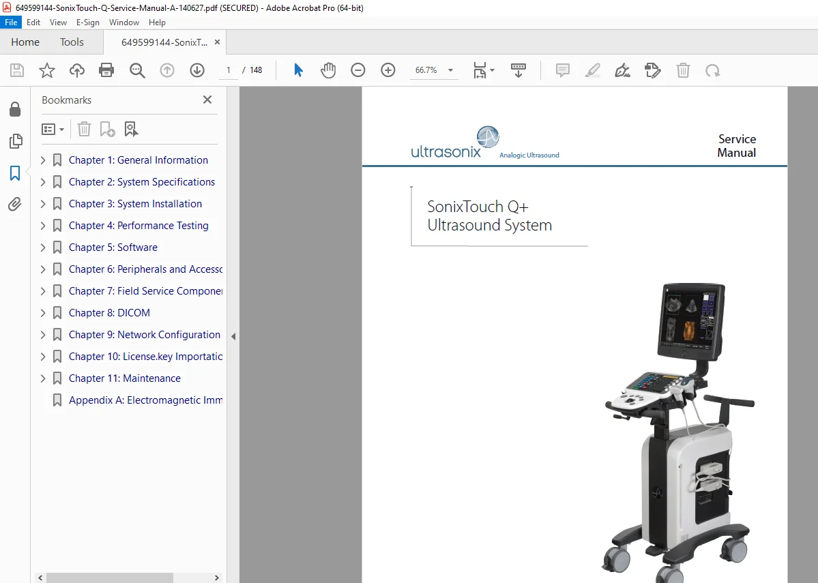
Task: Click the Save file icon
Action: (x=17, y=70)
